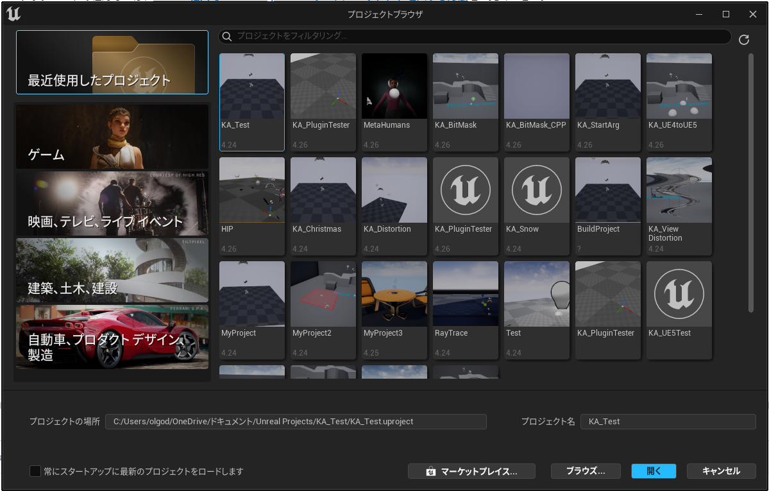This screenshot has height=491, width=769.
Task: Click the プロジェクト名 field
Action: click(668, 421)
